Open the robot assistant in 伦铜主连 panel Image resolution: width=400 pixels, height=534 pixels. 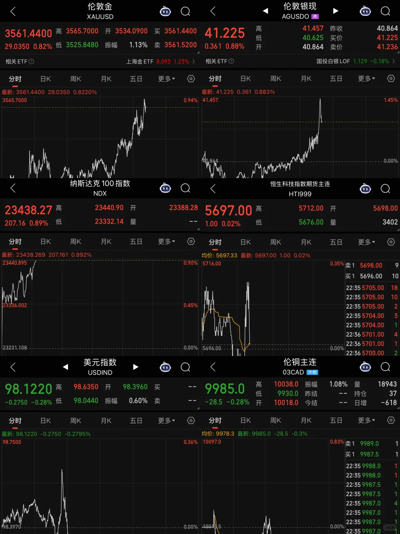365,367
